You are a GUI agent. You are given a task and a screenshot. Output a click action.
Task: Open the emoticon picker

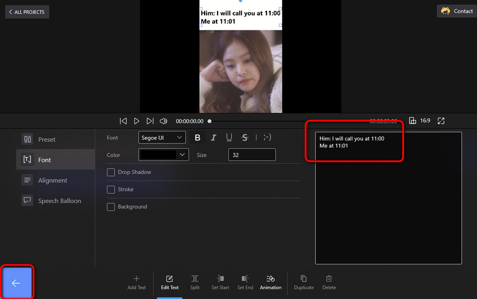(267, 137)
